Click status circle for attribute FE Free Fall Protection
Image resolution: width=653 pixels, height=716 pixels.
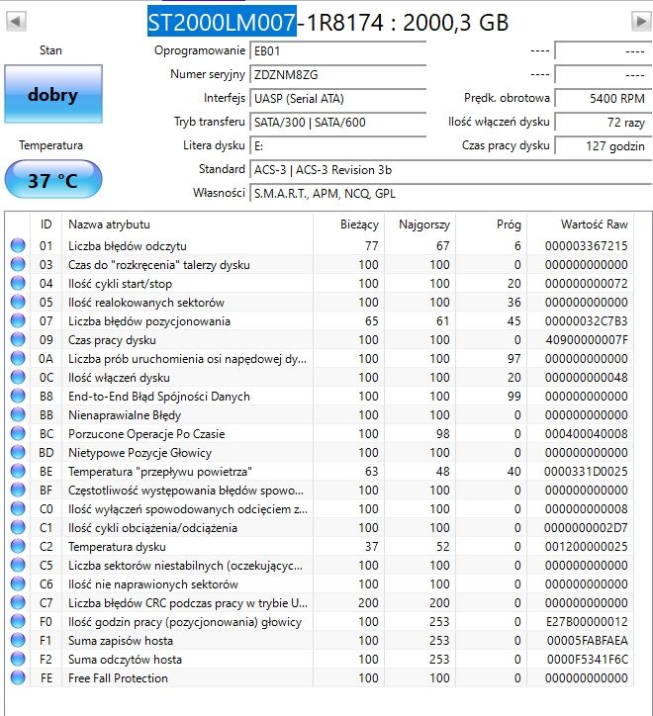18,677
